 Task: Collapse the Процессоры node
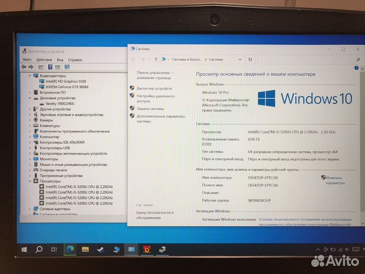coord(30,181)
